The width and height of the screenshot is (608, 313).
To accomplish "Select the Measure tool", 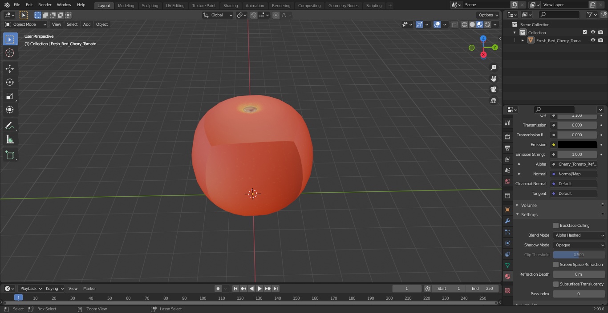I will point(10,140).
